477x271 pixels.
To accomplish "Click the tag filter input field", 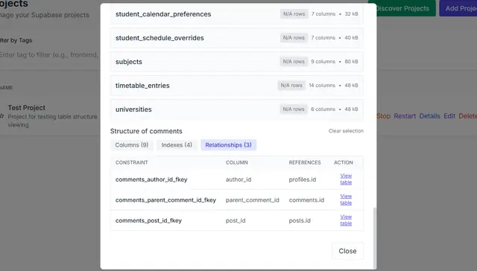I will (x=49, y=55).
